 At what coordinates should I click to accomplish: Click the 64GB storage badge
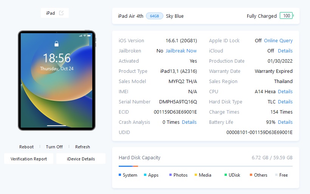coord(154,16)
